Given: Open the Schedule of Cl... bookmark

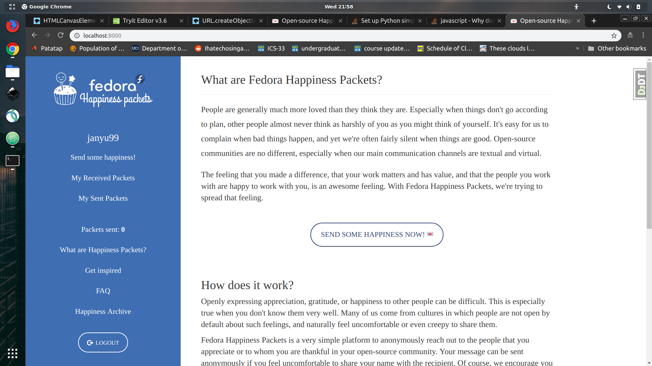Looking at the screenshot, I should pos(445,48).
